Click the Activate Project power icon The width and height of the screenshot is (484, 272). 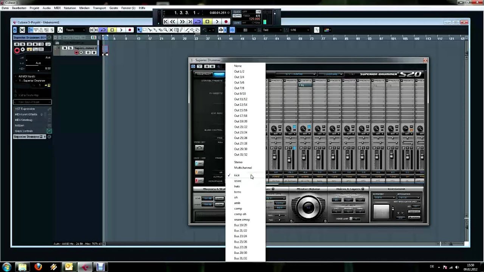pos(15,30)
